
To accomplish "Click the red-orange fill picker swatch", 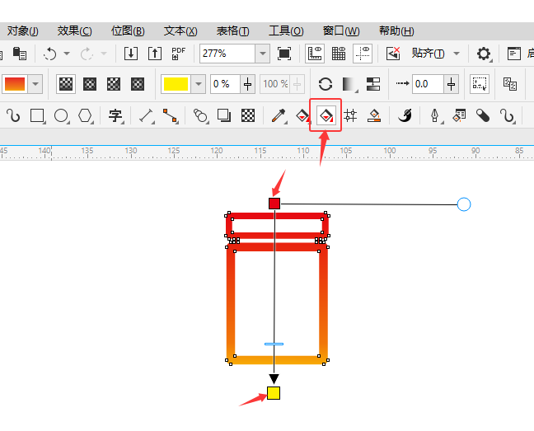I will (15, 84).
